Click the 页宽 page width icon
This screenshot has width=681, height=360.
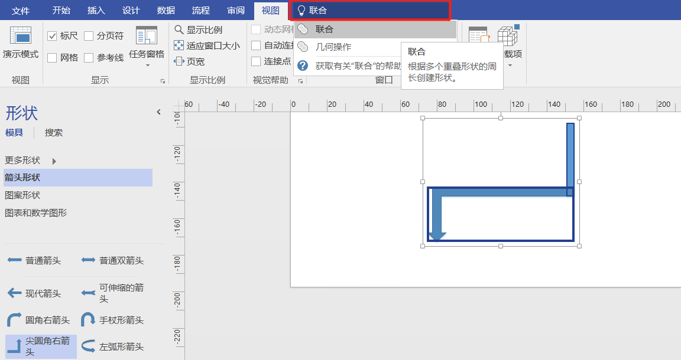pos(179,61)
